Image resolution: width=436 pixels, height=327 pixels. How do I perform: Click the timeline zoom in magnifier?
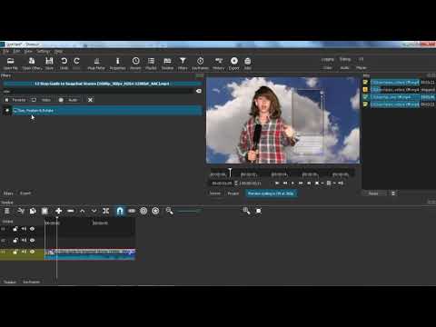(246, 211)
